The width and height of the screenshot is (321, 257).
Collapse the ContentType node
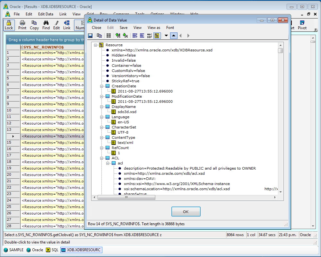point(101,137)
